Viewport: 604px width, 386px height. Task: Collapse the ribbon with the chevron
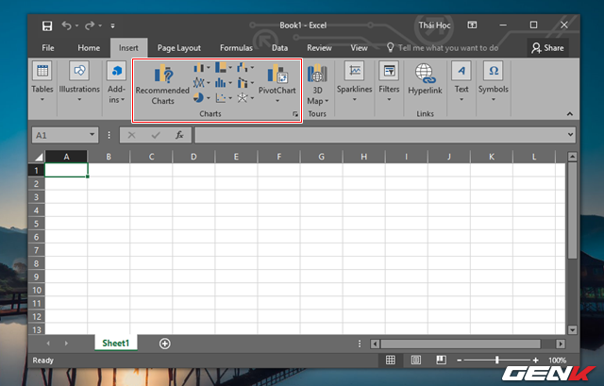click(570, 114)
